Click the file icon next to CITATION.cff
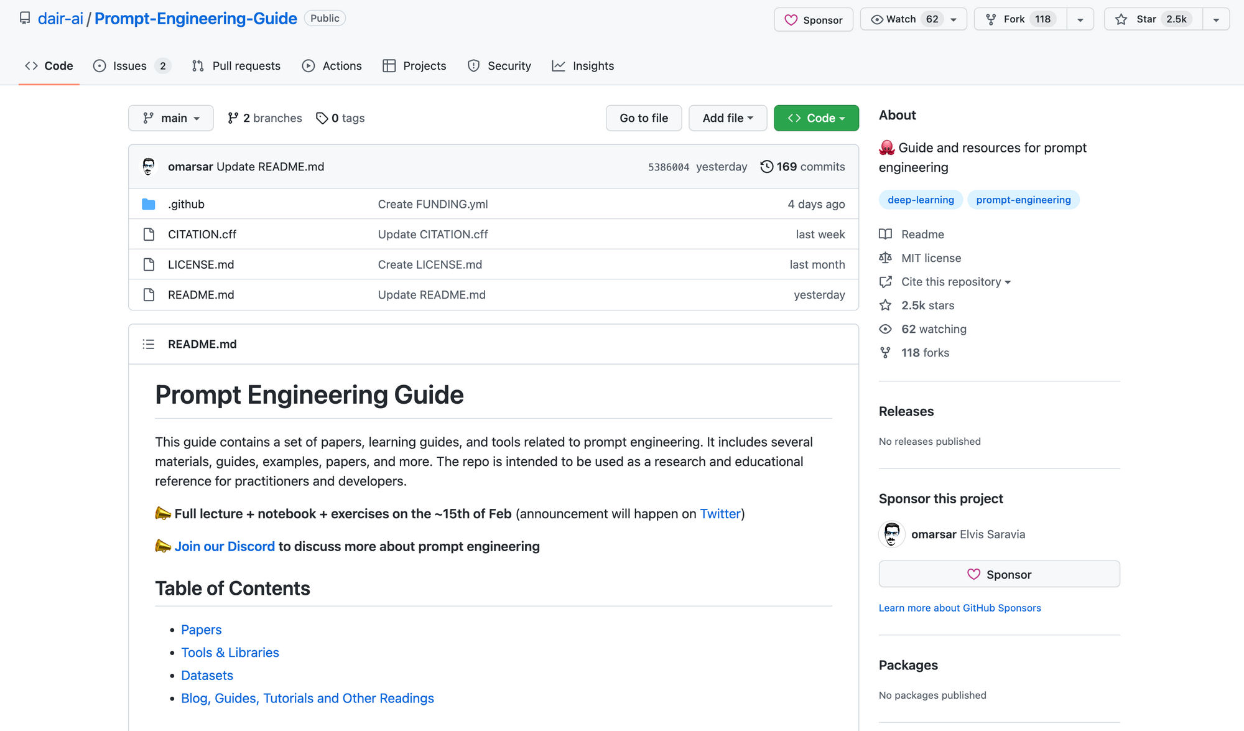The height and width of the screenshot is (731, 1244). pos(149,235)
